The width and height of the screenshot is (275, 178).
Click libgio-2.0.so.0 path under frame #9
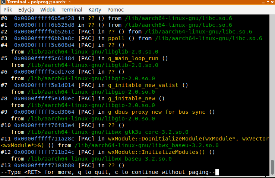tap(91, 119)
